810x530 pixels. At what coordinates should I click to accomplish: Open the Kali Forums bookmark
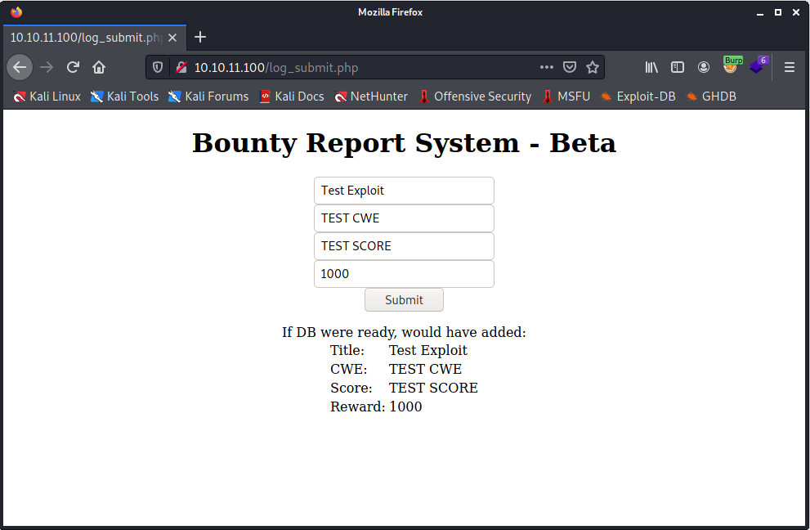click(208, 97)
